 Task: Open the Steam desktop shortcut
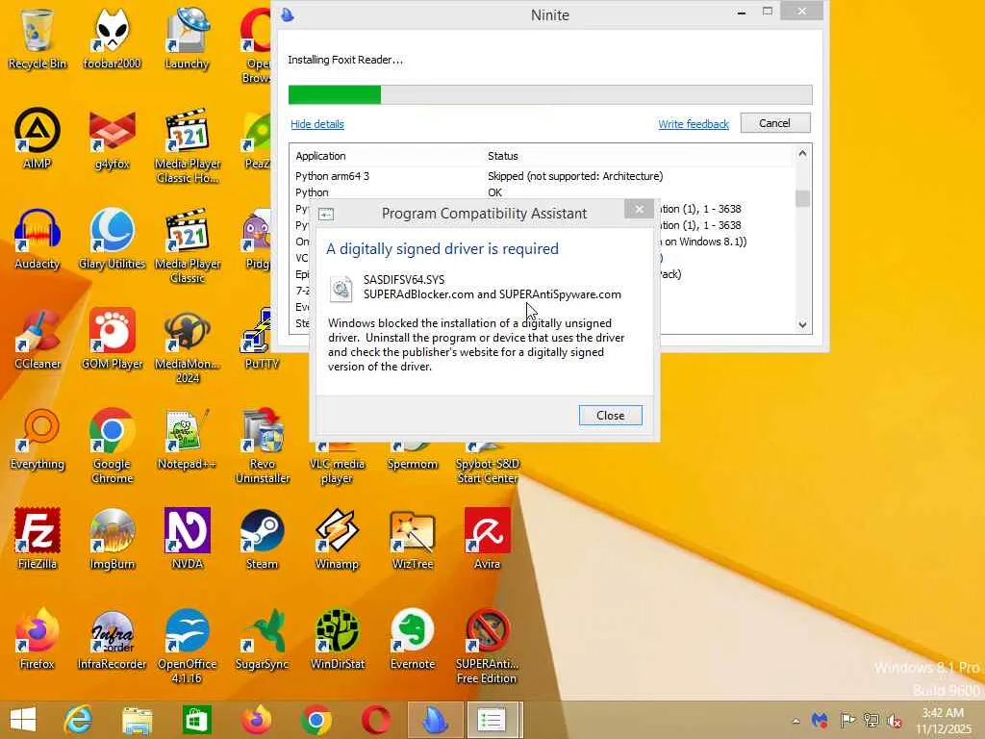pyautogui.click(x=262, y=539)
